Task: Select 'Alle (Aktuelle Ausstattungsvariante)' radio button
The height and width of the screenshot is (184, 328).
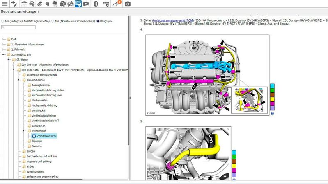Action: tap(53, 21)
